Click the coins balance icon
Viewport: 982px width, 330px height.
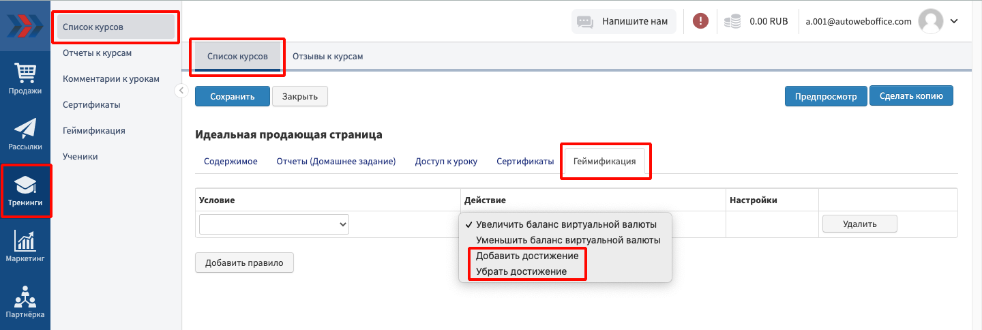coord(732,21)
